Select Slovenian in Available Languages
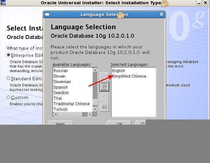210x163 pixels. click(x=73, y=81)
